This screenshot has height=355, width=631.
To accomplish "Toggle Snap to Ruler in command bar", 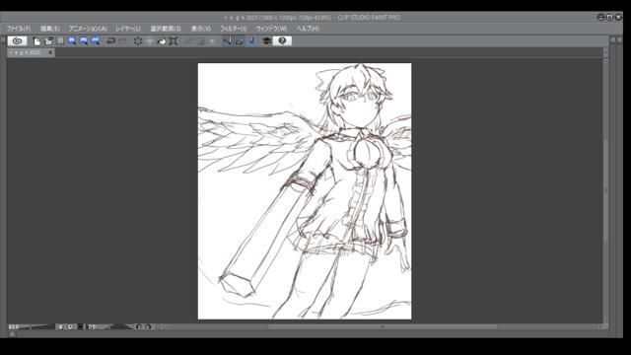I will (228, 41).
